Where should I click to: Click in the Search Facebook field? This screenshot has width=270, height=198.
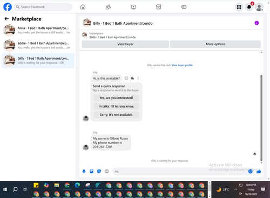point(43,7)
